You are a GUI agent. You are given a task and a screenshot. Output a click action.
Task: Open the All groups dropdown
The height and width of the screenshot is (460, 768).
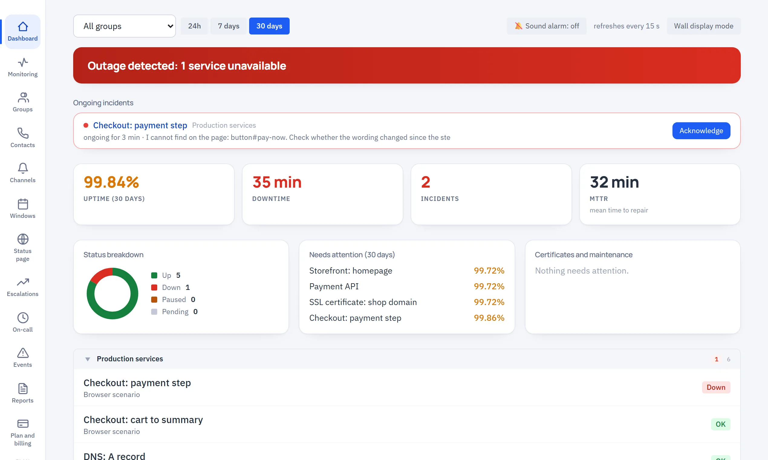click(125, 26)
